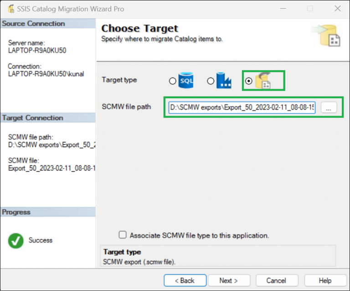Image resolution: width=350 pixels, height=291 pixels.
Task: Click the Choose Target header catalog icon
Action: 326,36
